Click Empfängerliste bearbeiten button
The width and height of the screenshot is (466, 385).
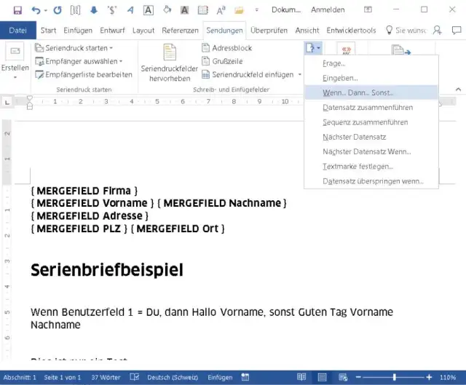84,74
